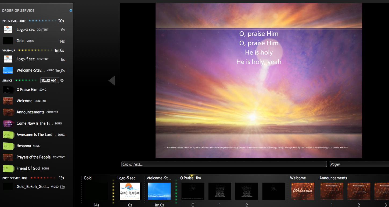Click the 1m,6s warm-up duration
The image size is (389, 207).
[59, 50]
